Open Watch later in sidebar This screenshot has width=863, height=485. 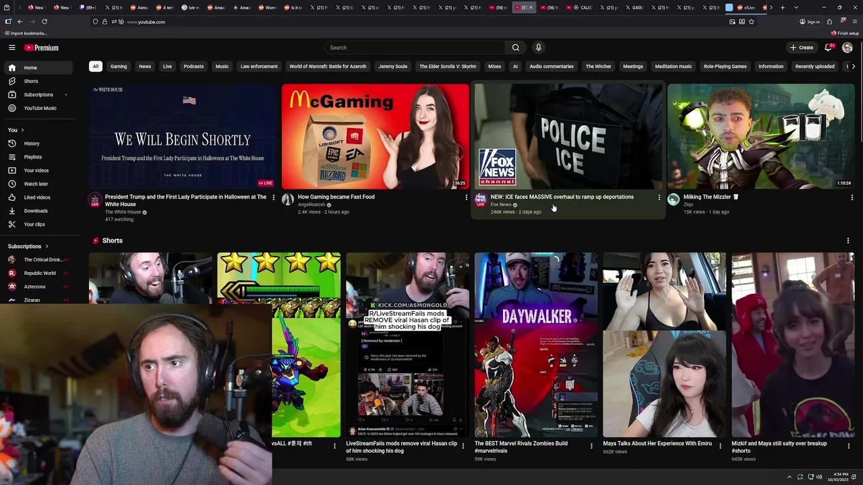(38, 184)
